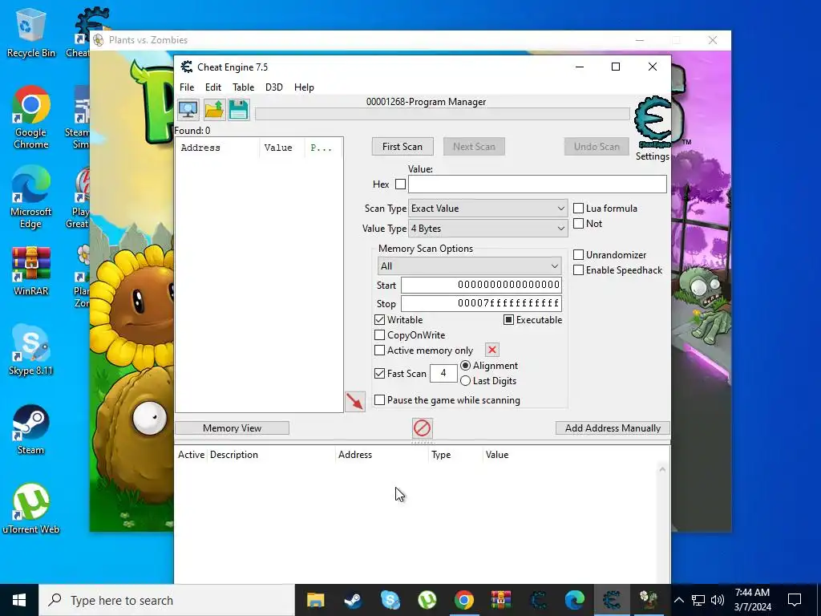Enable the Lua formula checkbox
The image size is (821, 616).
579,209
